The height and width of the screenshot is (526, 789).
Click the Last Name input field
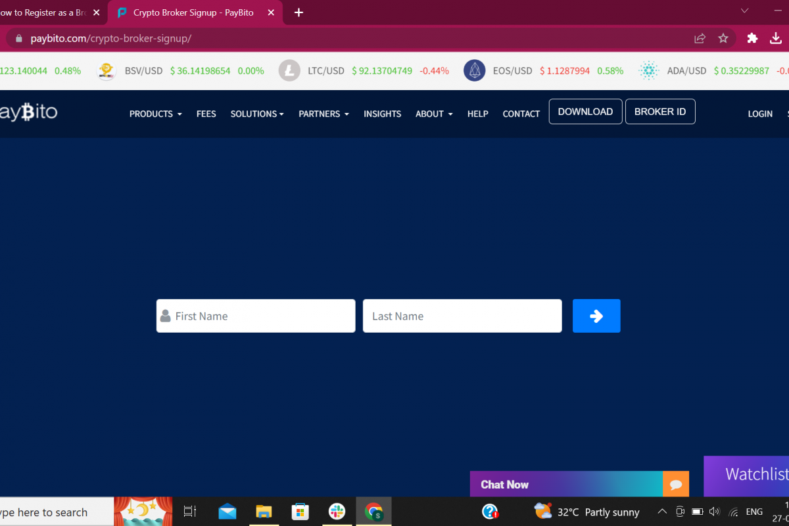[462, 316]
